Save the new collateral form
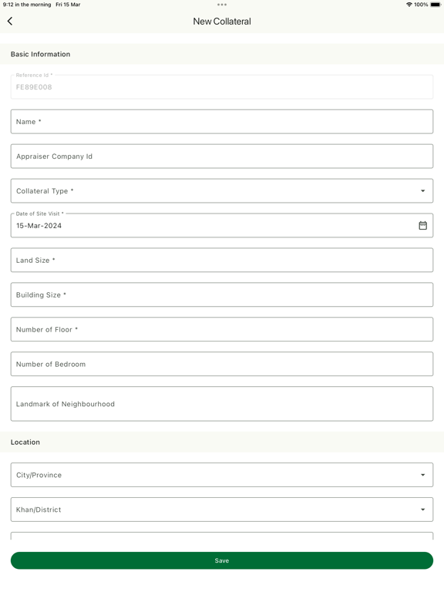444x592 pixels. [222, 560]
